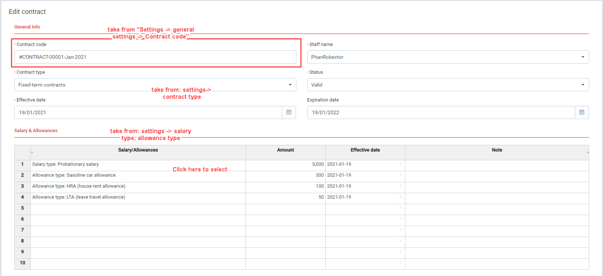This screenshot has height=276, width=603.
Task: Open date dropdown arrow in row 3
Action: coord(401,186)
